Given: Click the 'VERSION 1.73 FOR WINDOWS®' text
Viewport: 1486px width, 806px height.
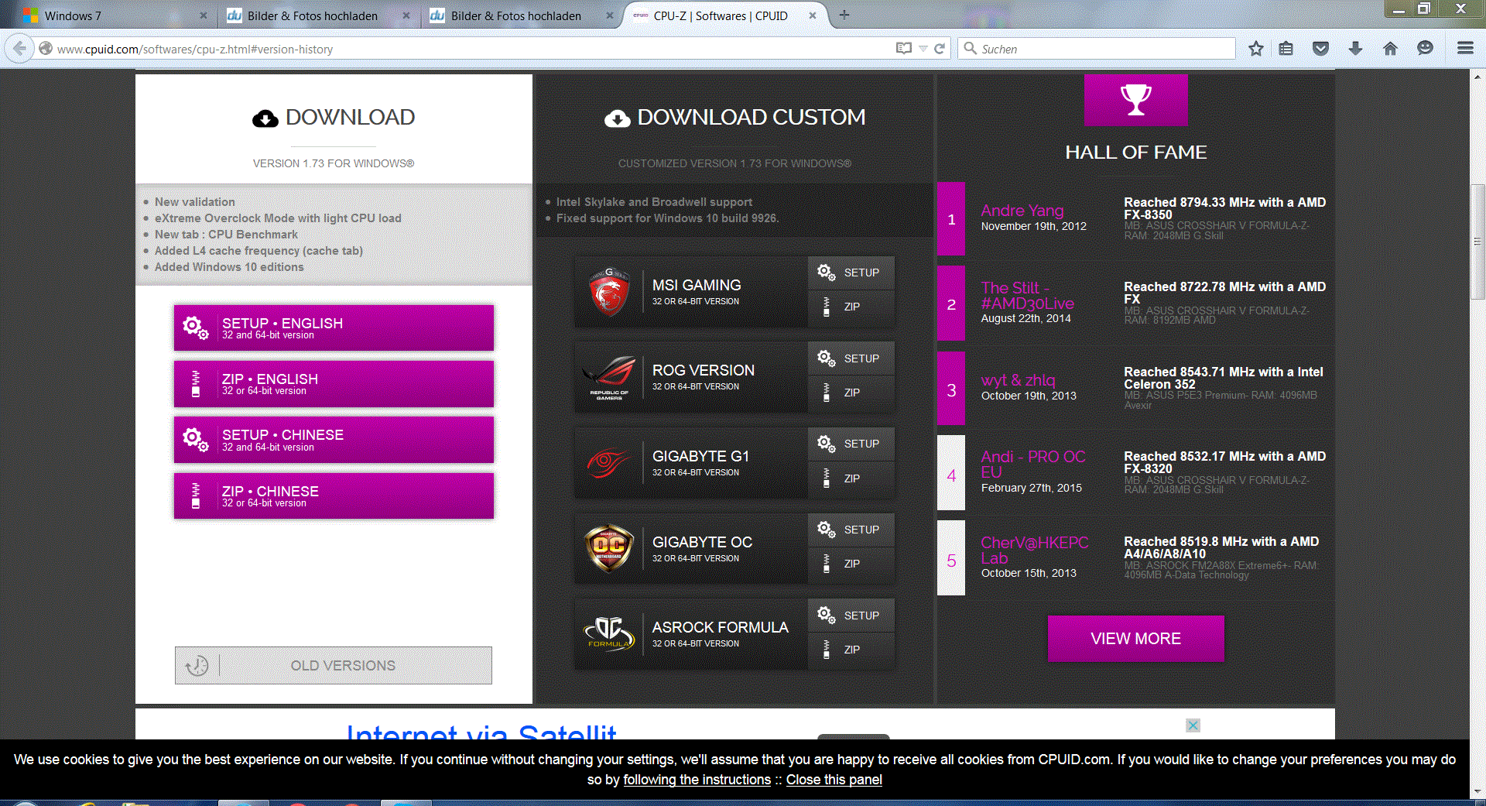Looking at the screenshot, I should click(334, 163).
